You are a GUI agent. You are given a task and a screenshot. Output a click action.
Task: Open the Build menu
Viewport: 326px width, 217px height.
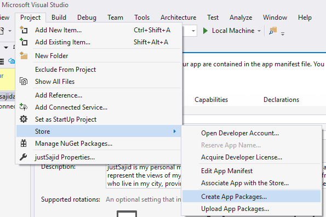(59, 18)
